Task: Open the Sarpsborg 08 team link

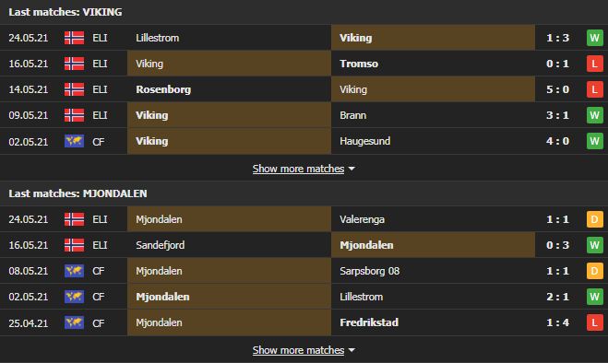Action: [x=370, y=271]
